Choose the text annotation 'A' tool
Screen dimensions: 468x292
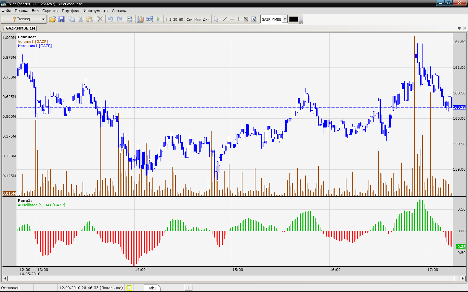pos(254,19)
